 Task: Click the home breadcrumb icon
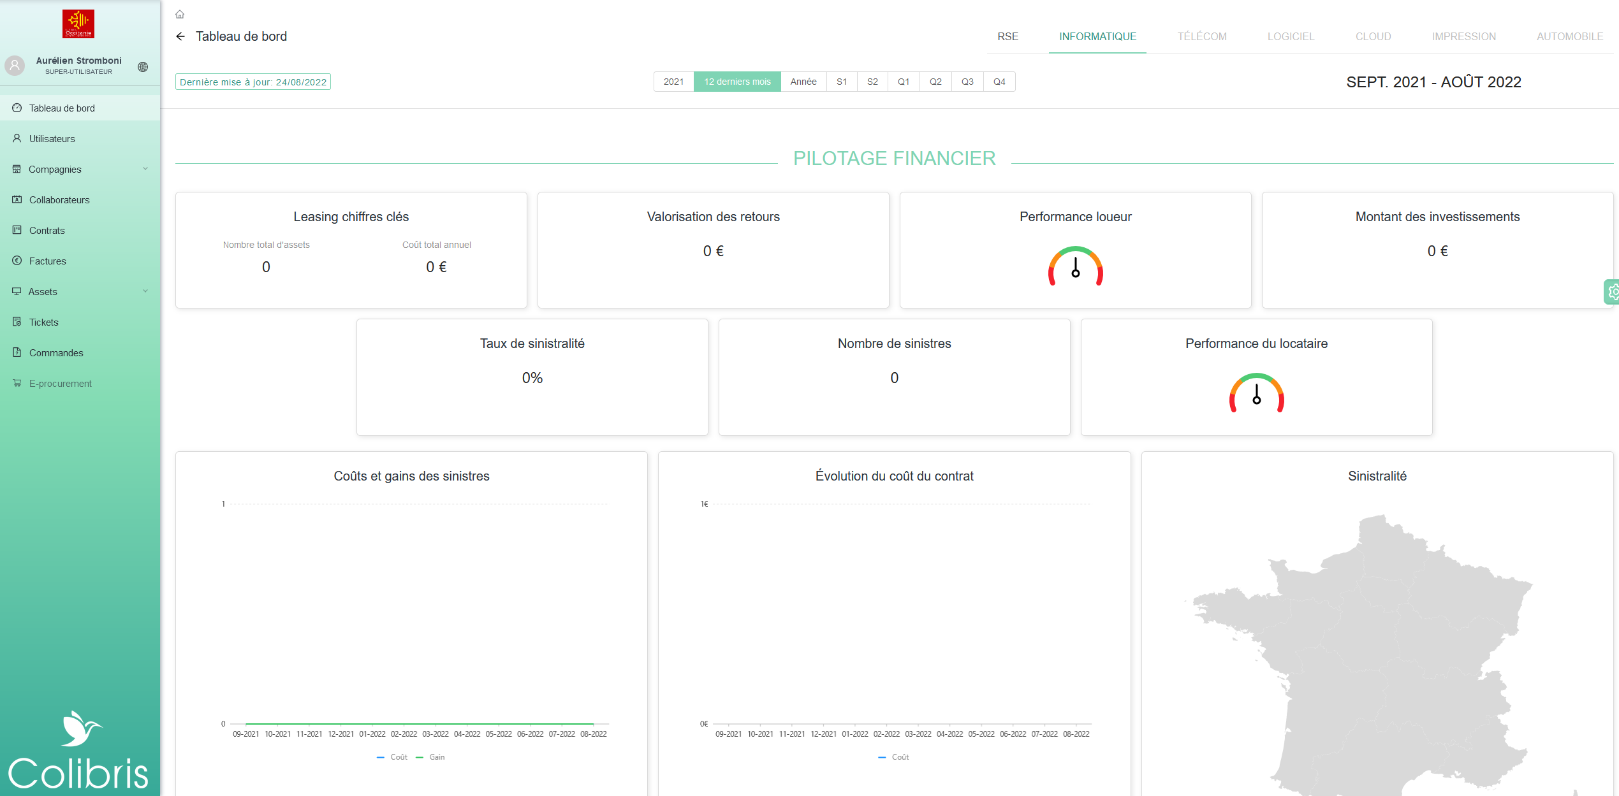pos(180,14)
